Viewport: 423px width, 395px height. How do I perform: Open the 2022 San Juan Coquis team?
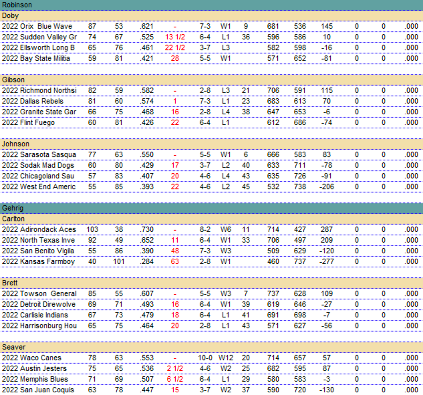[38, 390]
